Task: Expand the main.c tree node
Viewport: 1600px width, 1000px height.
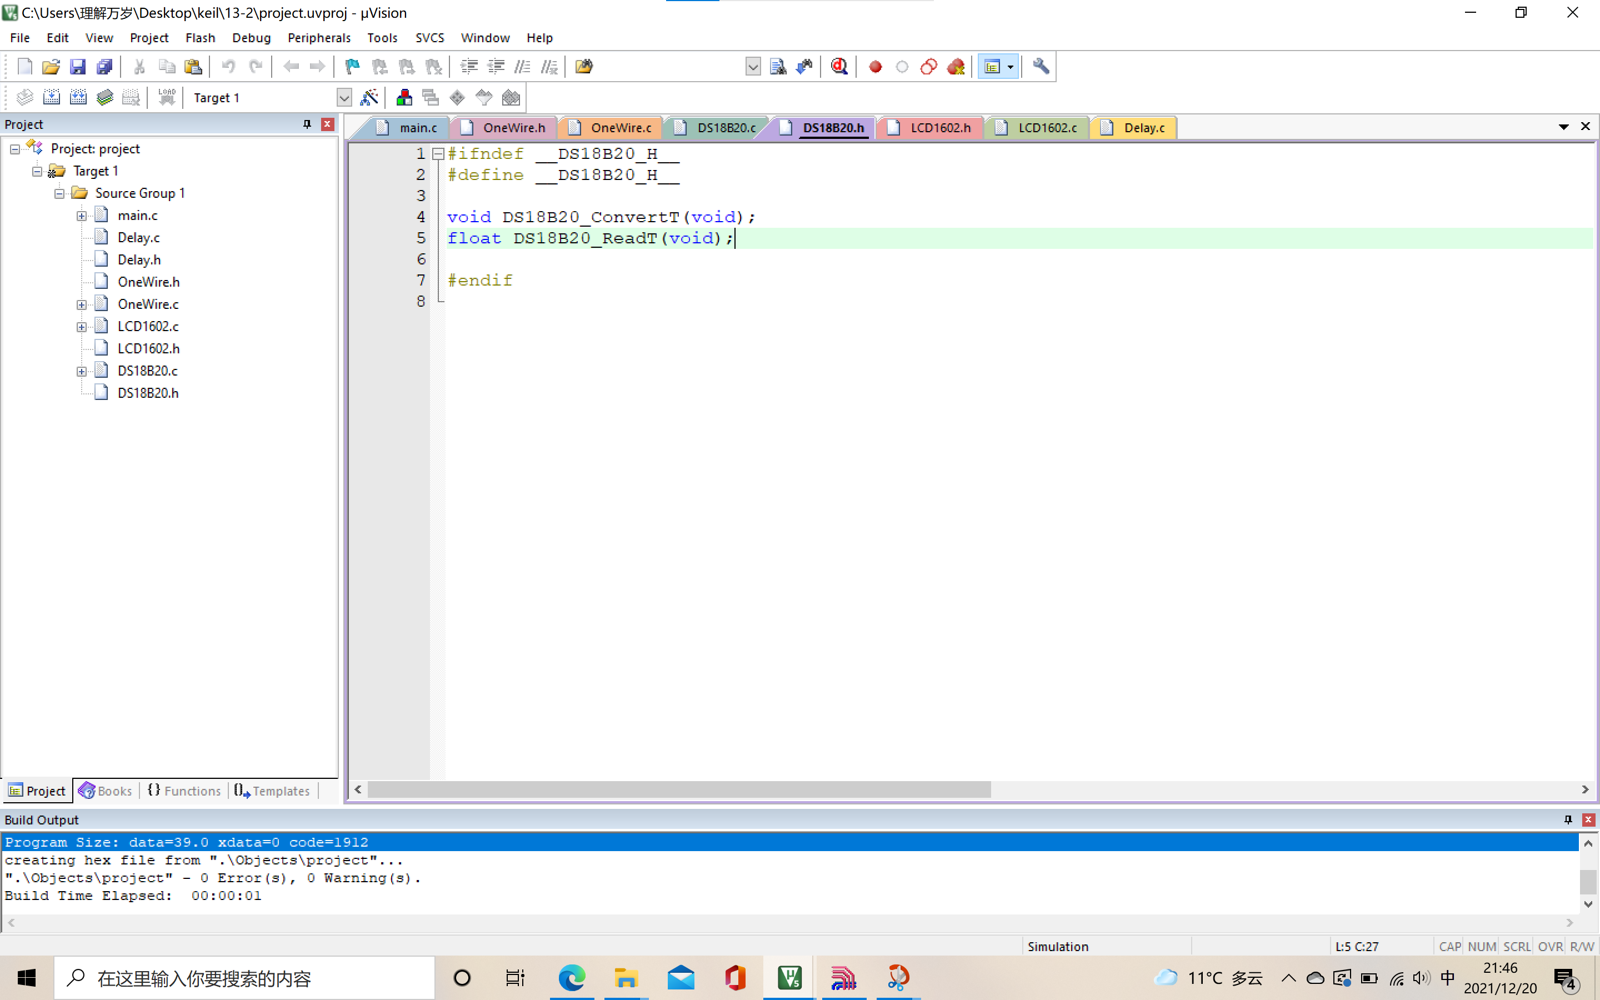Action: coord(81,216)
